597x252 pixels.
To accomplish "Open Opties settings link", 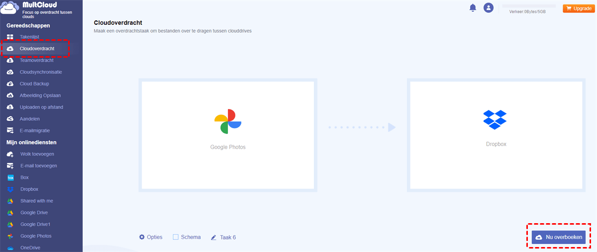I will pos(155,237).
